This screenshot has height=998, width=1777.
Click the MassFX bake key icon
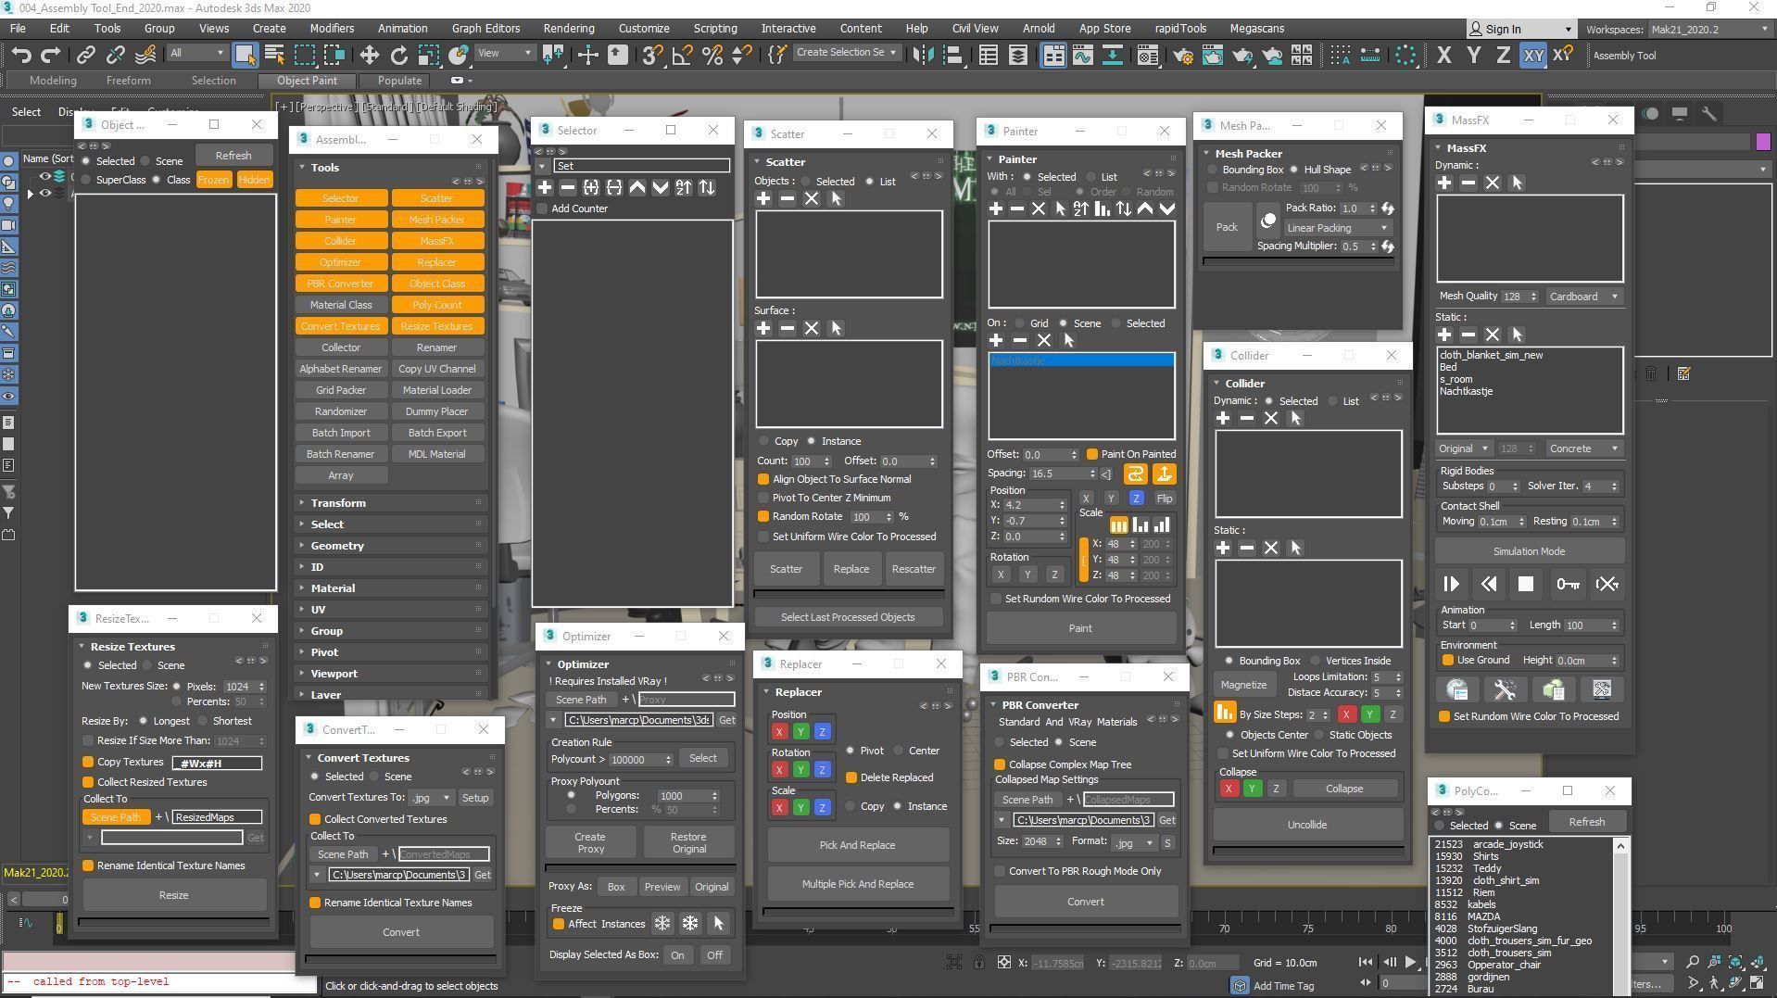pos(1568,584)
